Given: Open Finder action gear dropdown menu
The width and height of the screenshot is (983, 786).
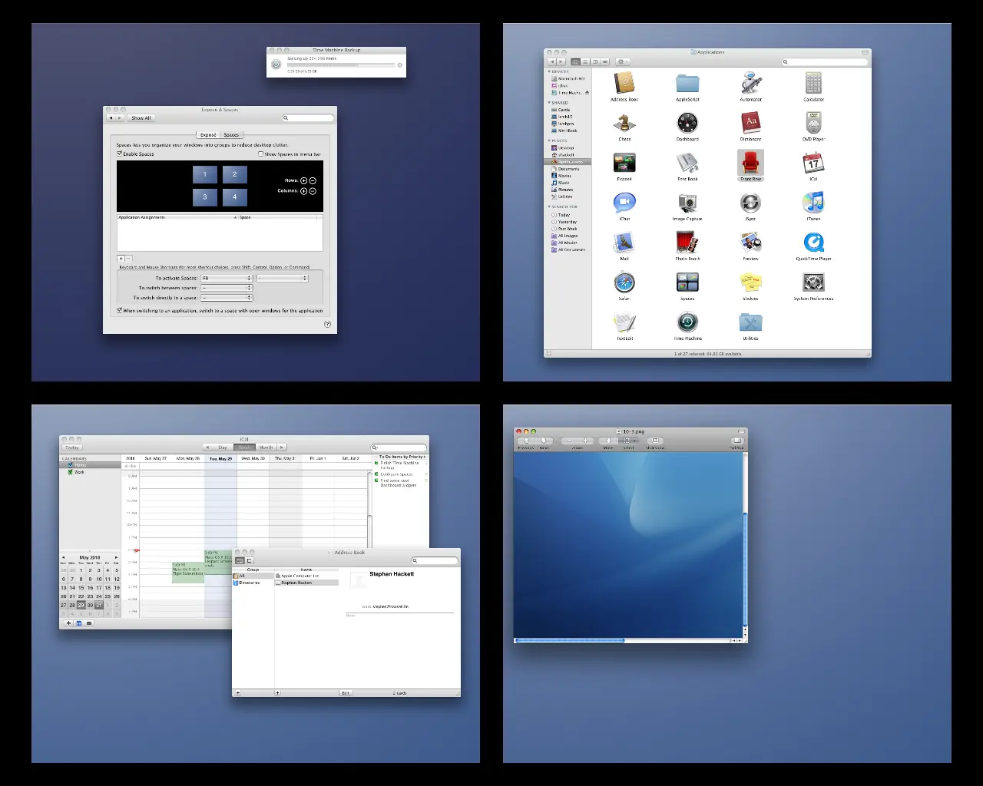Looking at the screenshot, I should click(623, 61).
